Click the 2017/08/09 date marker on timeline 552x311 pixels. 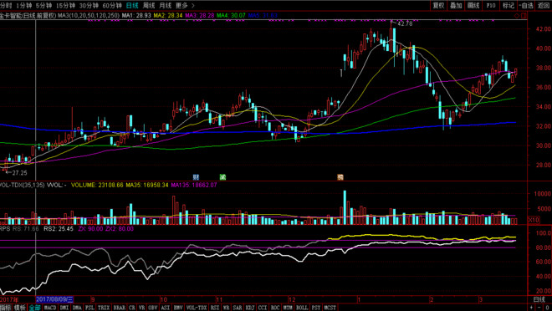pyautogui.click(x=54, y=300)
